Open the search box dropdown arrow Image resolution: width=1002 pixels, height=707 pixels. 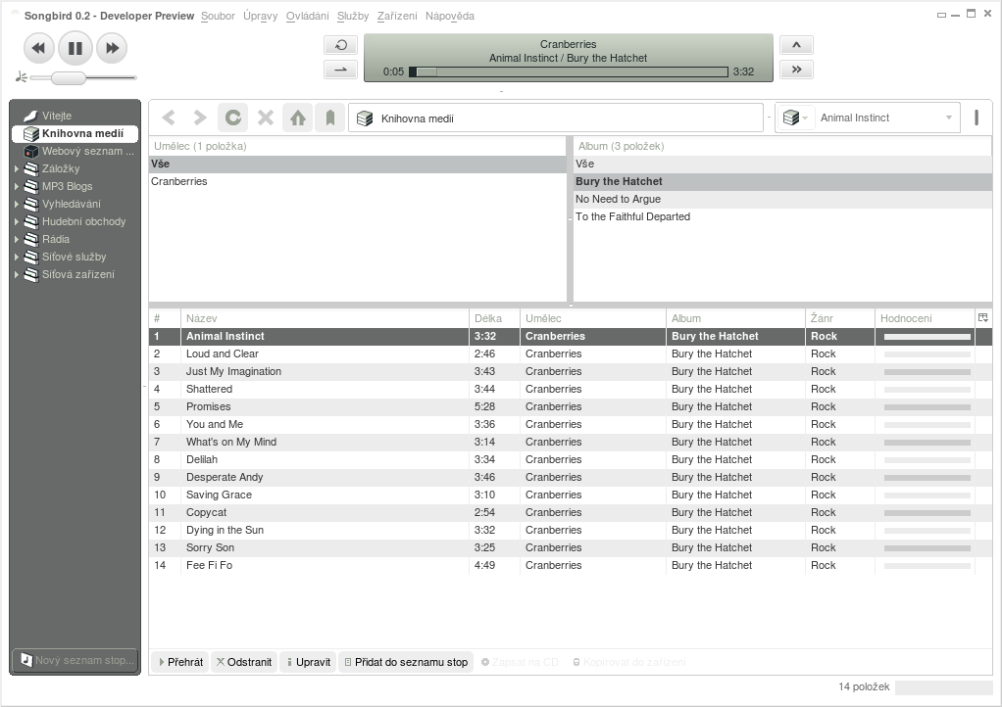[949, 118]
